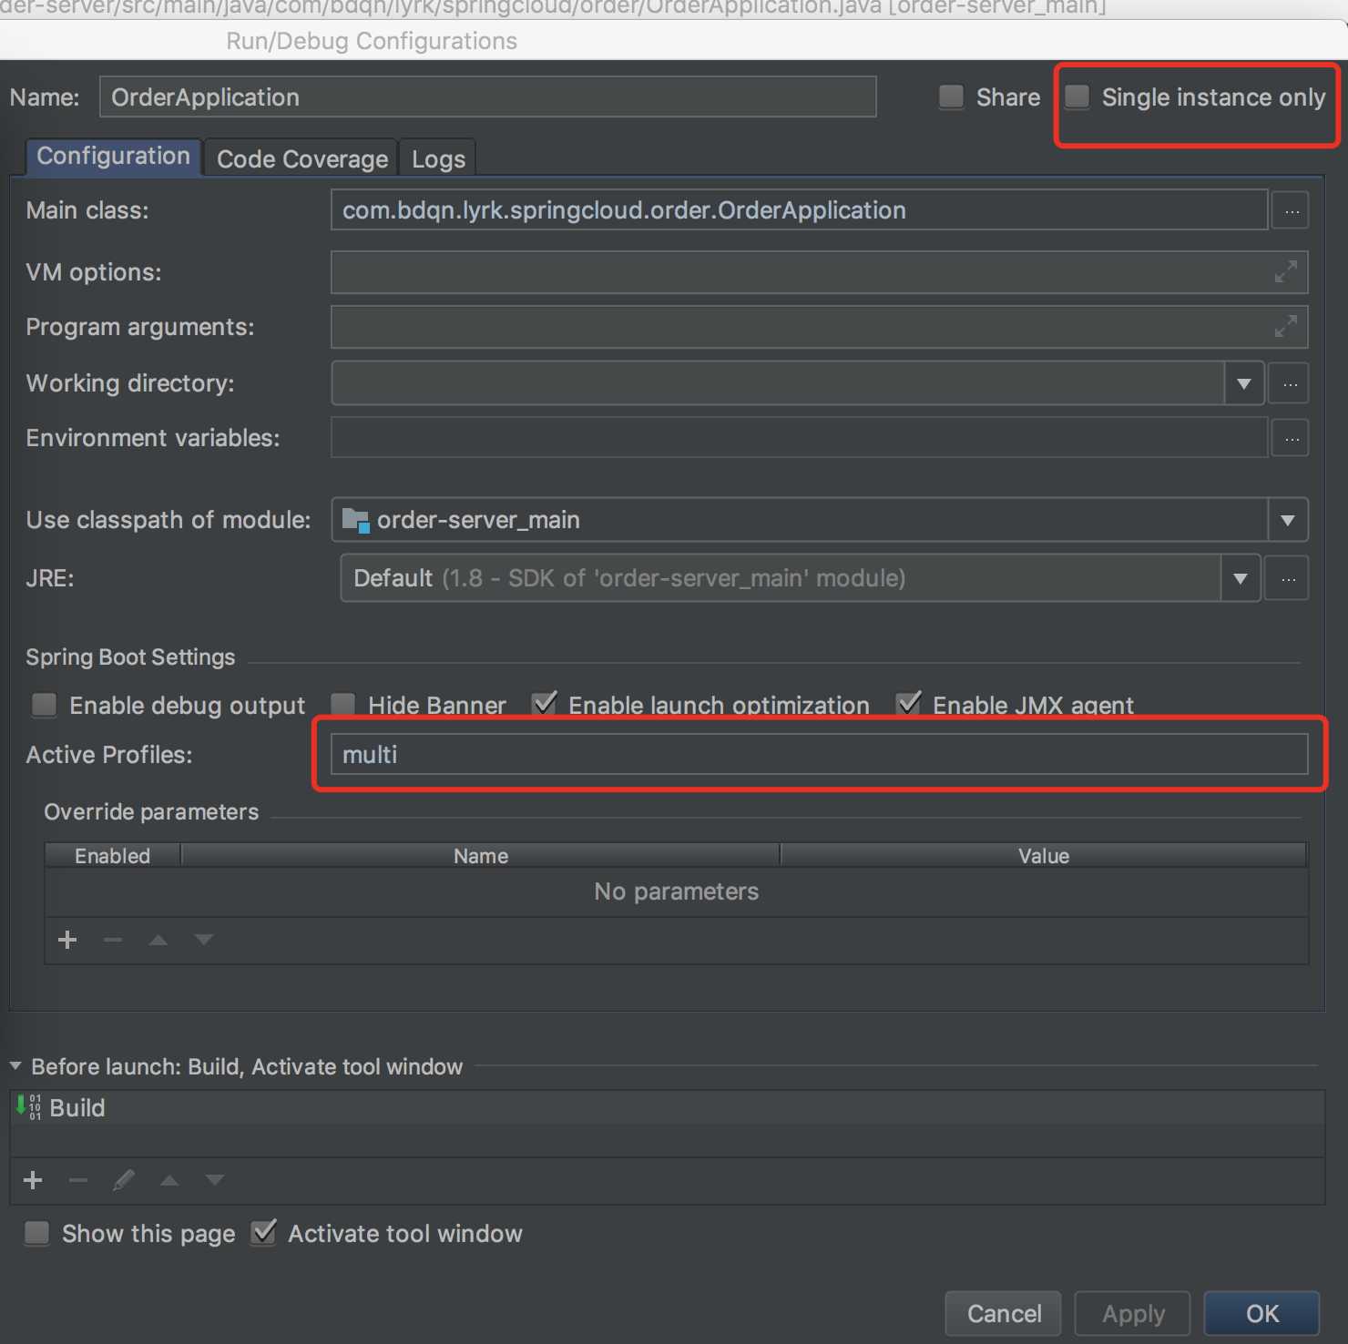
Task: Add a Before launch task
Action: tap(34, 1180)
